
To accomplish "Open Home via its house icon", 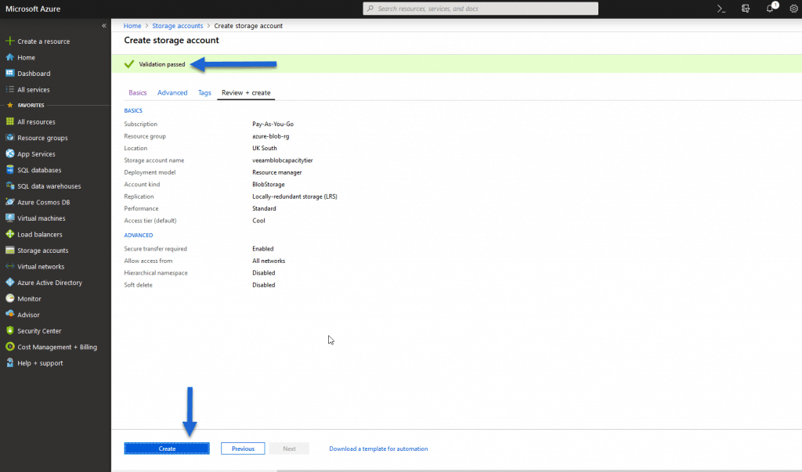I will click(x=9, y=57).
